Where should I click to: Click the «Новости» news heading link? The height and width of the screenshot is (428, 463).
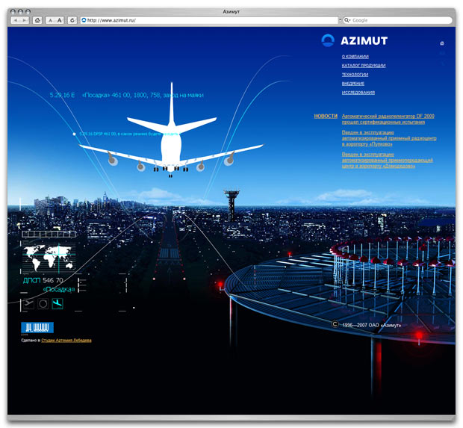pyautogui.click(x=326, y=117)
